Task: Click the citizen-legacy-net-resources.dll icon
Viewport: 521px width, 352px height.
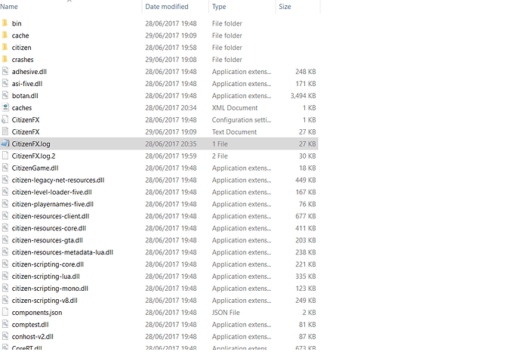Action: 5,180
